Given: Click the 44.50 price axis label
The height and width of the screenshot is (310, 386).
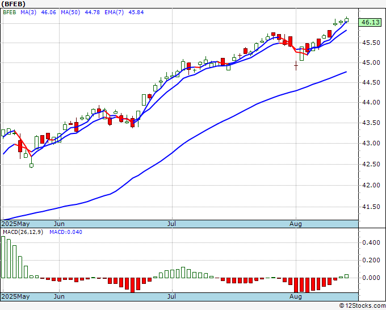Looking at the screenshot, I should (371, 82).
